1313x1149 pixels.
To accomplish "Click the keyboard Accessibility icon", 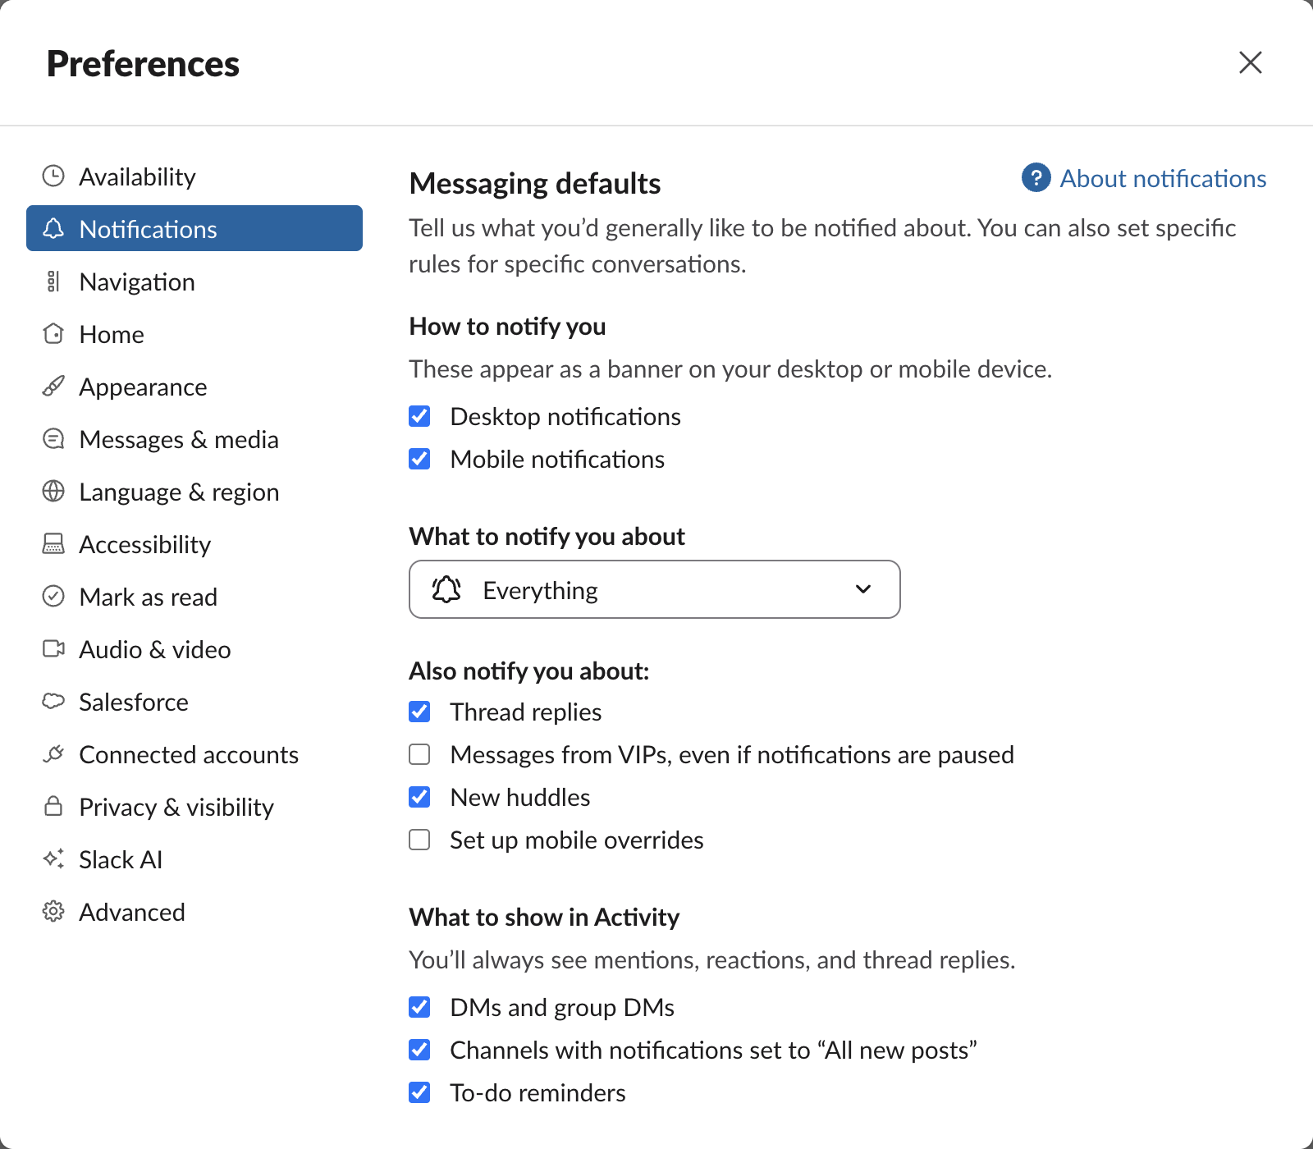I will tap(53, 543).
